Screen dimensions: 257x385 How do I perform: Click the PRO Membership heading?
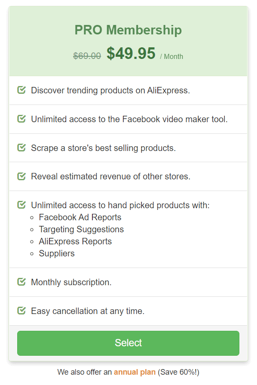[x=128, y=30]
